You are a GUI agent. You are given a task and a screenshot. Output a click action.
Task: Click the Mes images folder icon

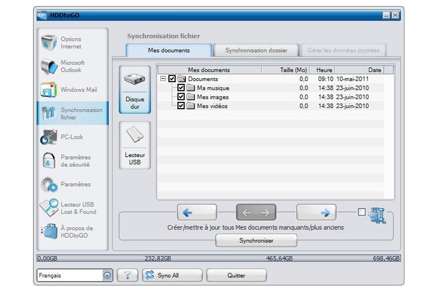tap(191, 97)
